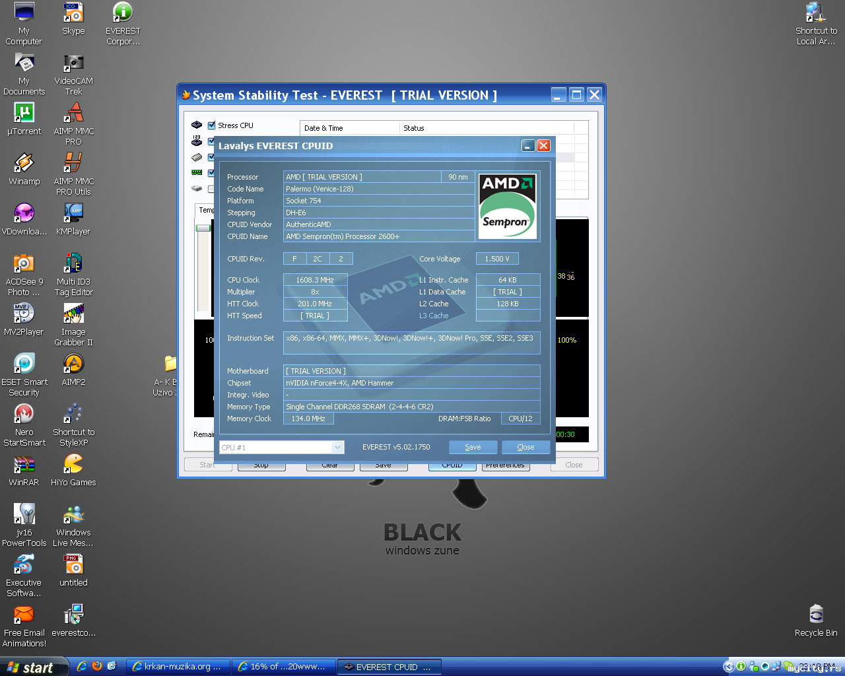Activate the EVEREST CPUID taskbar button
Screen dimensions: 845x676
(389, 667)
